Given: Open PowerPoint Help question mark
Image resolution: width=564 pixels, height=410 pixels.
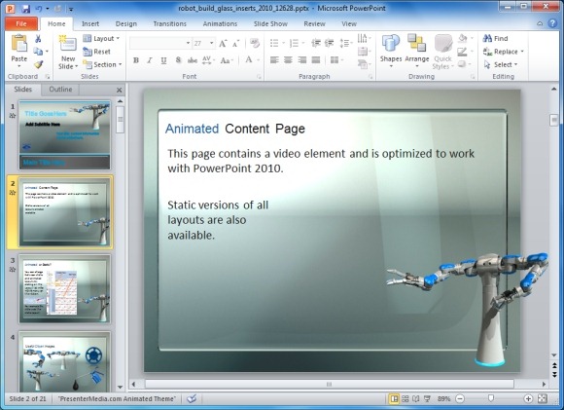Looking at the screenshot, I should pyautogui.click(x=552, y=23).
